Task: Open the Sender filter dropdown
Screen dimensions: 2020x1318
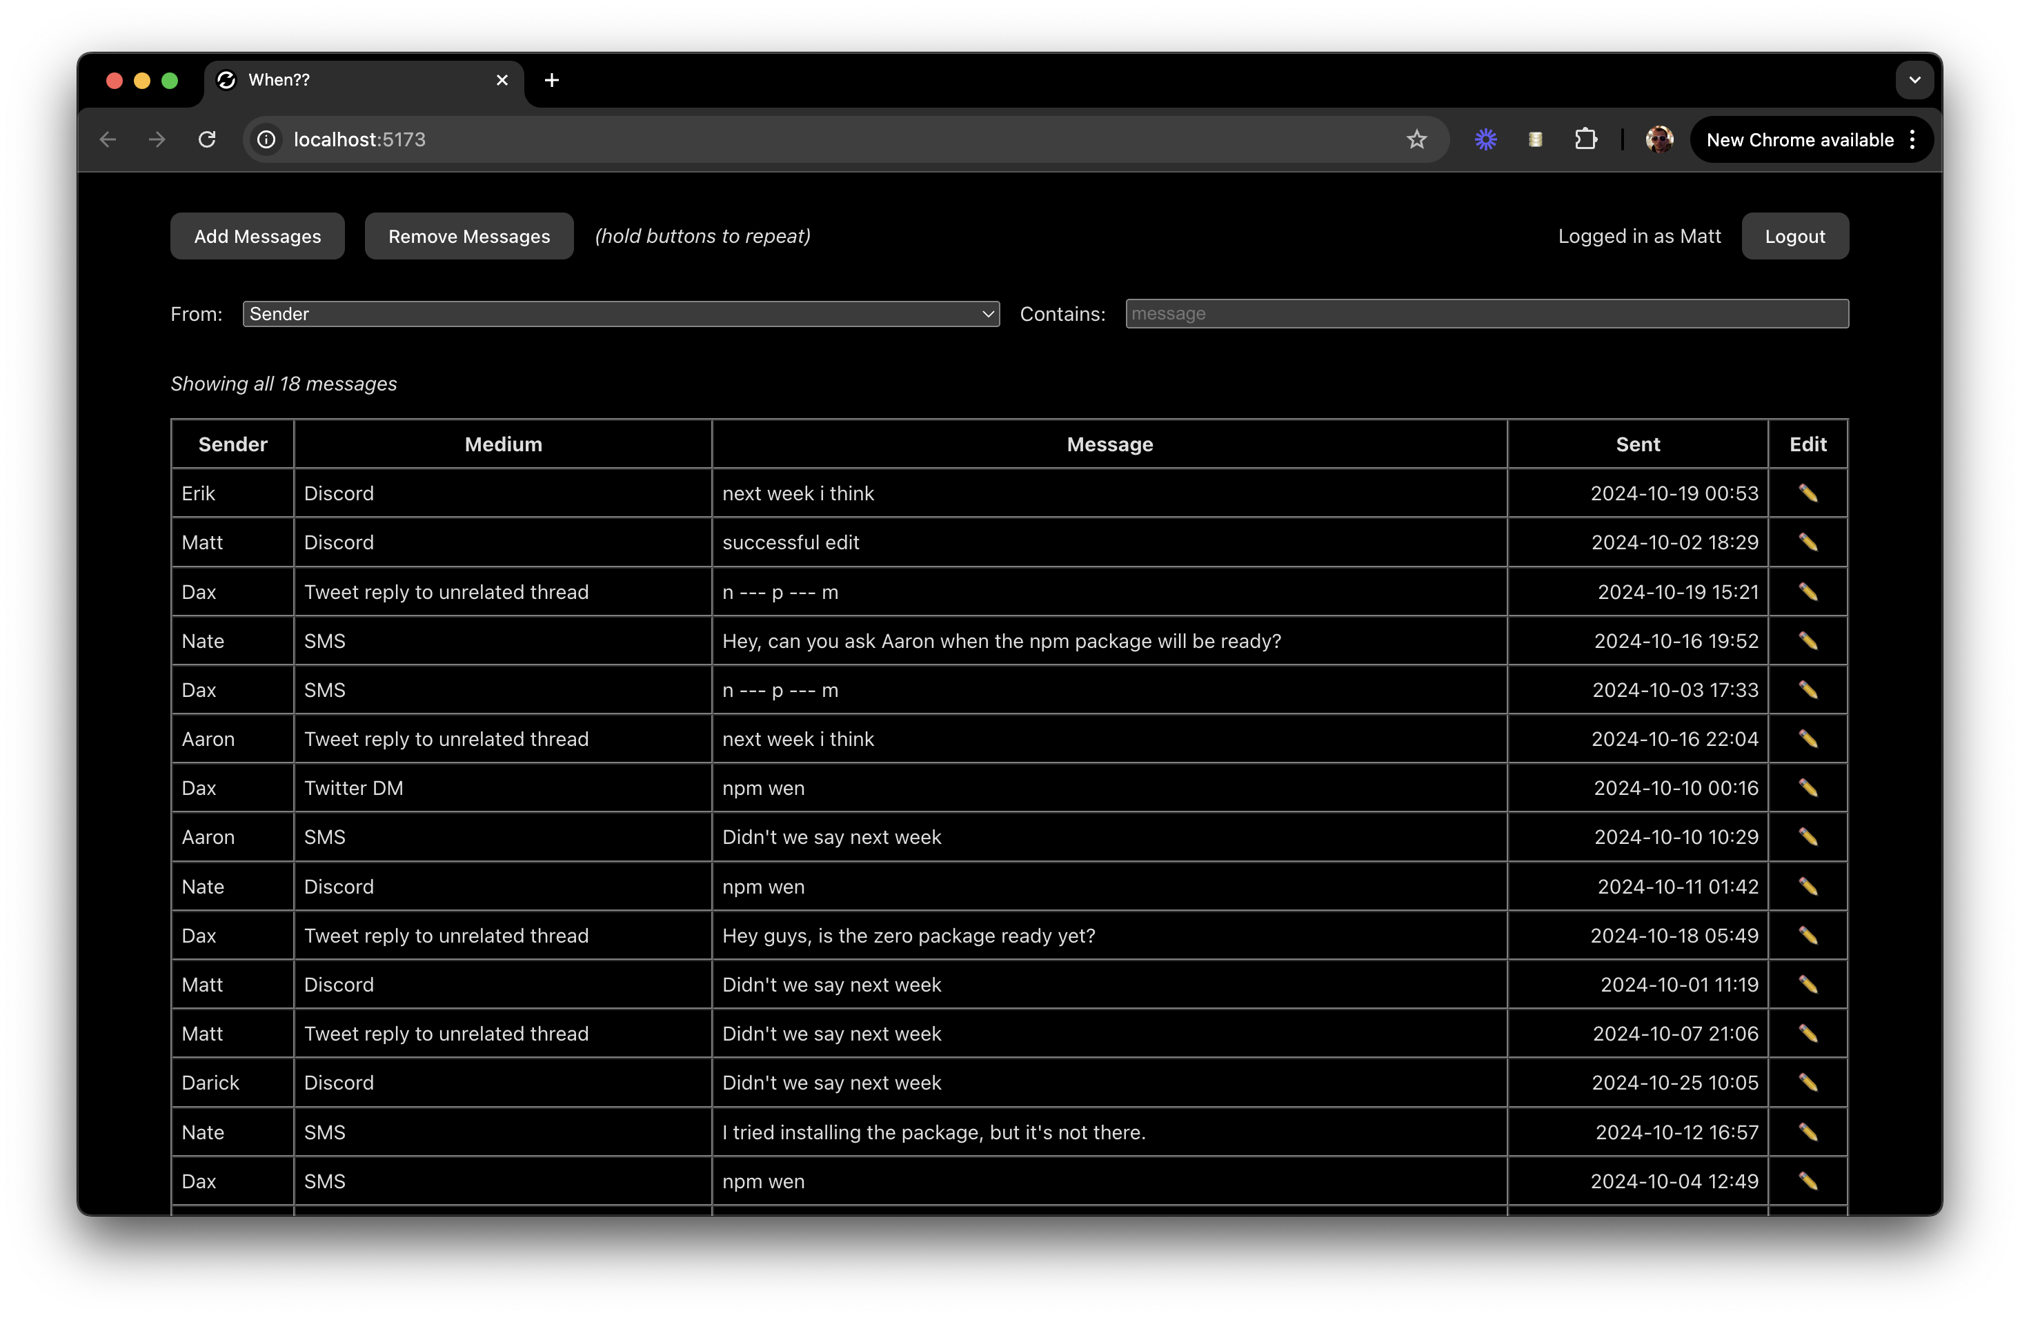Action: pyautogui.click(x=620, y=314)
